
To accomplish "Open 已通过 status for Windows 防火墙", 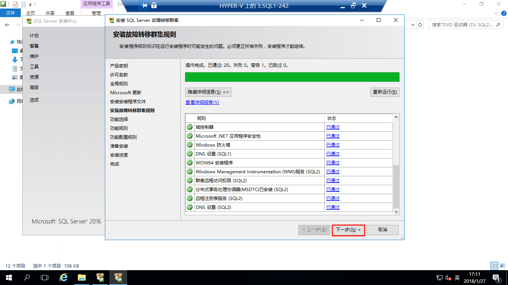I will tap(333, 145).
